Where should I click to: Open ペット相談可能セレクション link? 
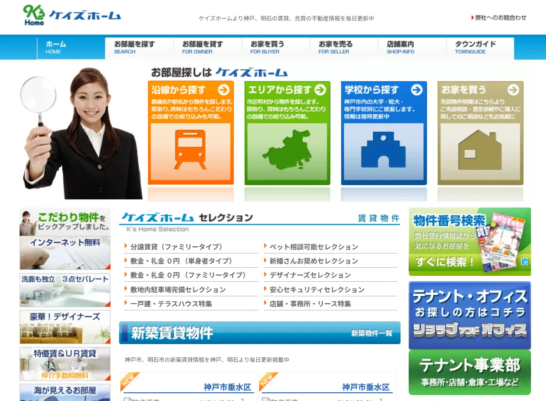[314, 247]
